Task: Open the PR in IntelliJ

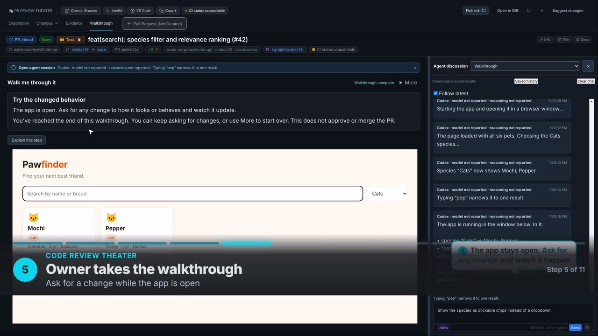Action: point(114,11)
